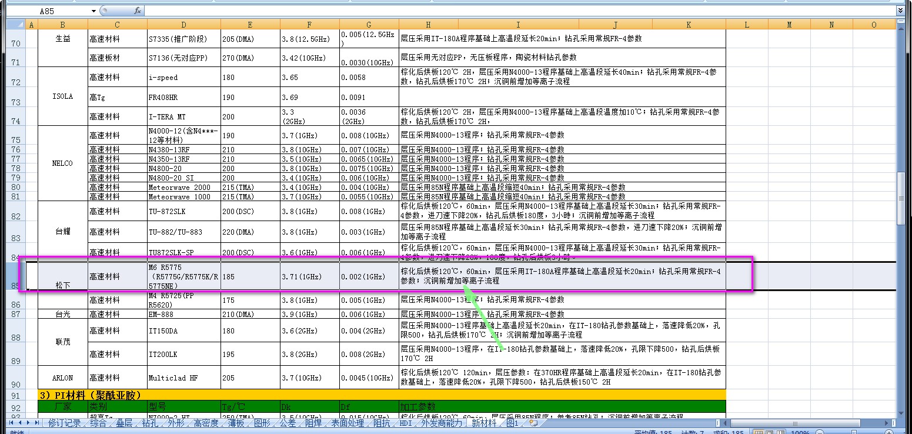The height and width of the screenshot is (434, 912).
Task: Switch to the 阻焊 sheet tab
Action: (313, 423)
